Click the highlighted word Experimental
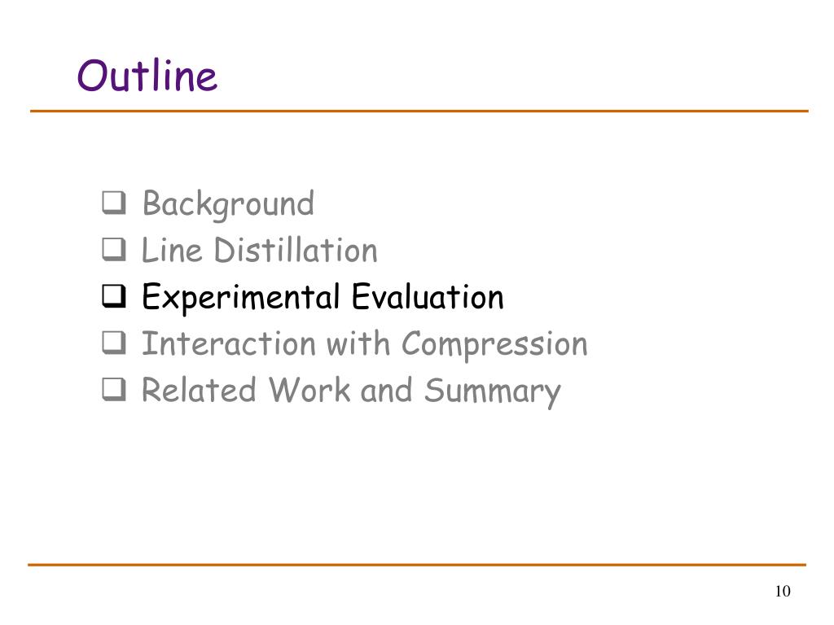This screenshot has width=834, height=625. (240, 298)
